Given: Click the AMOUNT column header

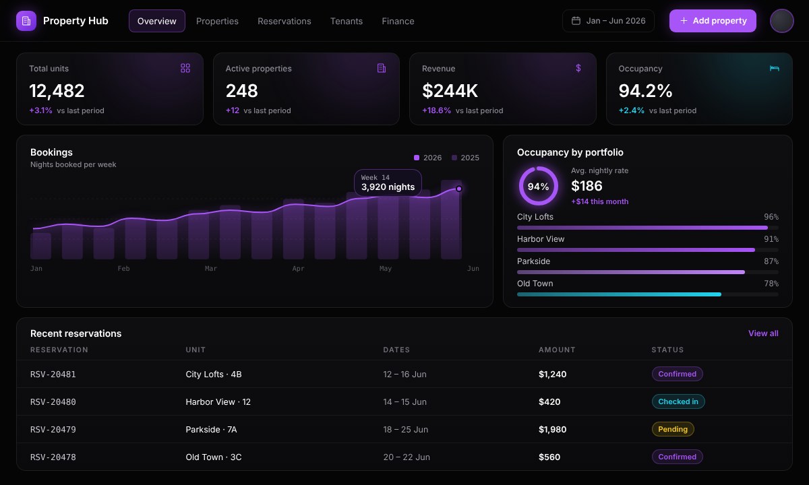Looking at the screenshot, I should click(x=557, y=350).
